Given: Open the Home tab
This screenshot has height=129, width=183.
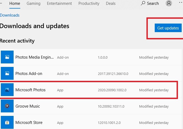Looking at the screenshot, I should 15,3.
